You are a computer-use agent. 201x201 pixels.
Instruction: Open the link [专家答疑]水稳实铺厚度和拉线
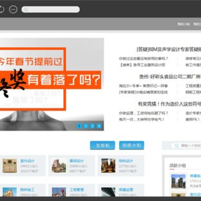coord(143,92)
